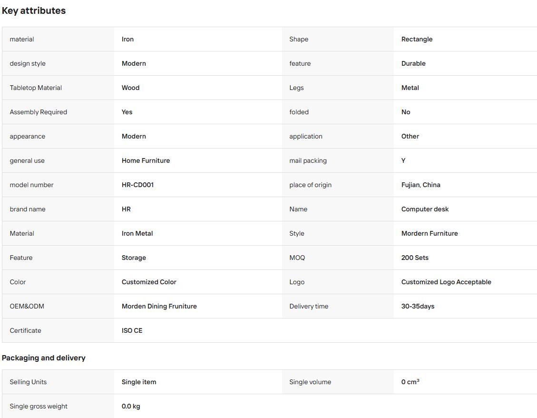Viewport: 537px width, 418px height.
Task: Select the Single item selling units value
Action: (139, 382)
